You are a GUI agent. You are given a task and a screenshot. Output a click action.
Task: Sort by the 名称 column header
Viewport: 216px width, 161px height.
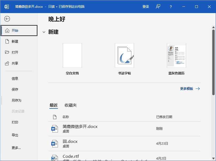(66, 117)
